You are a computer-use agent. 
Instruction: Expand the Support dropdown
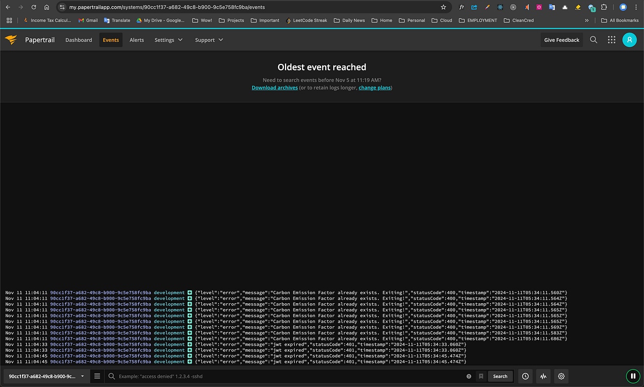[208, 40]
